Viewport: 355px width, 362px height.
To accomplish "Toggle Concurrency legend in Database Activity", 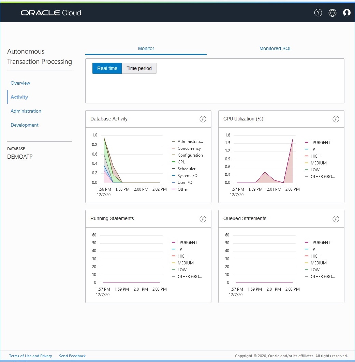I will click(187, 148).
